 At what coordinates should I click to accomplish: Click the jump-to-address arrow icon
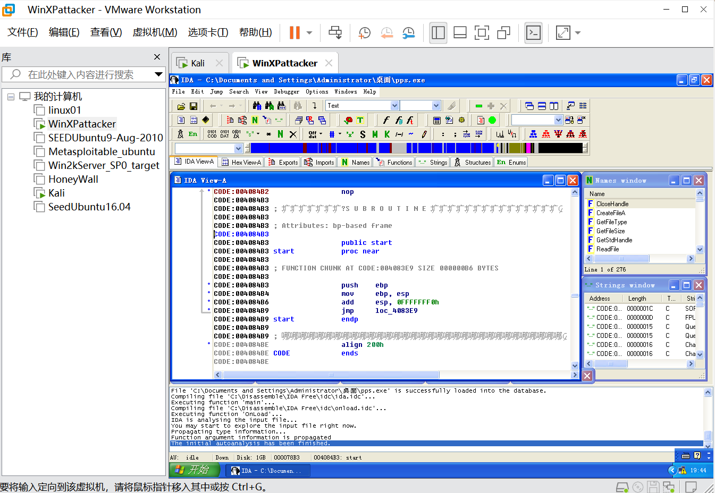[x=315, y=106]
